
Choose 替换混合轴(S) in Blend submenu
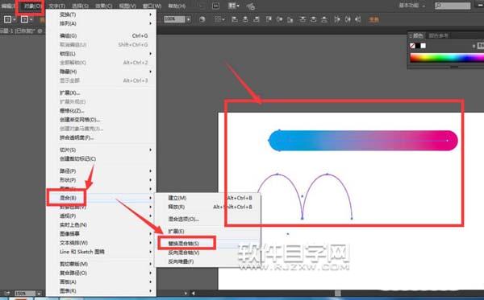[x=183, y=244]
